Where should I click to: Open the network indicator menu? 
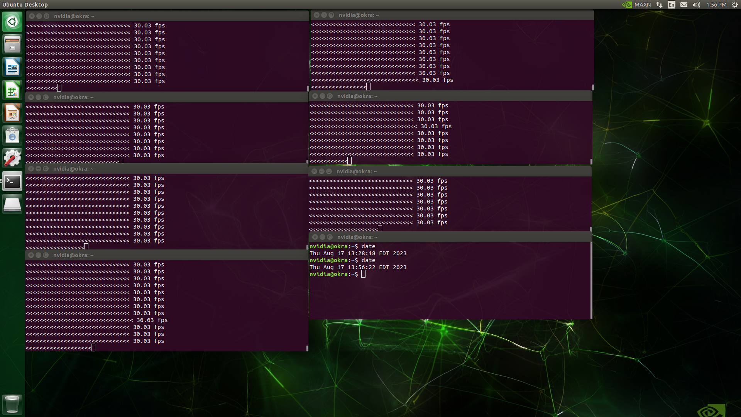[x=659, y=5]
